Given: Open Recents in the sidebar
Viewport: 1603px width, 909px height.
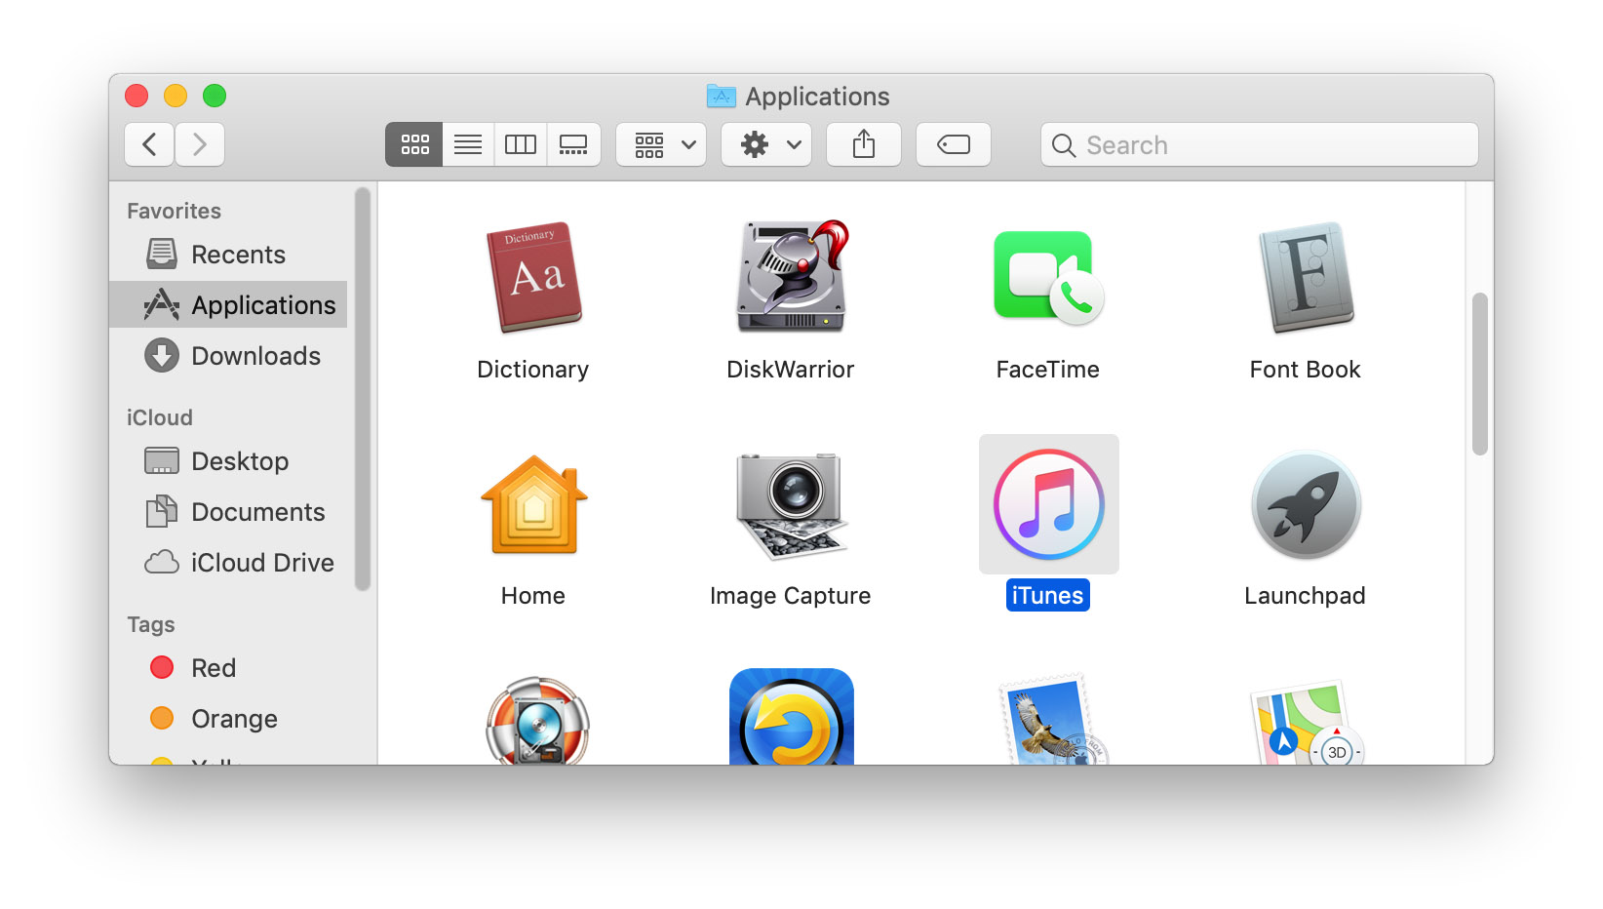Looking at the screenshot, I should (x=228, y=255).
